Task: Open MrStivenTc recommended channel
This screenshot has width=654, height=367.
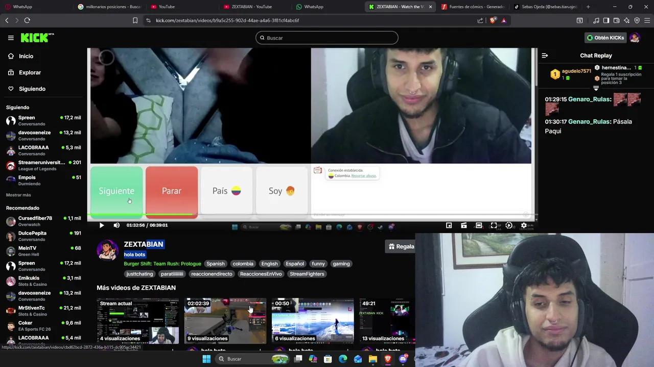Action: 43,311
